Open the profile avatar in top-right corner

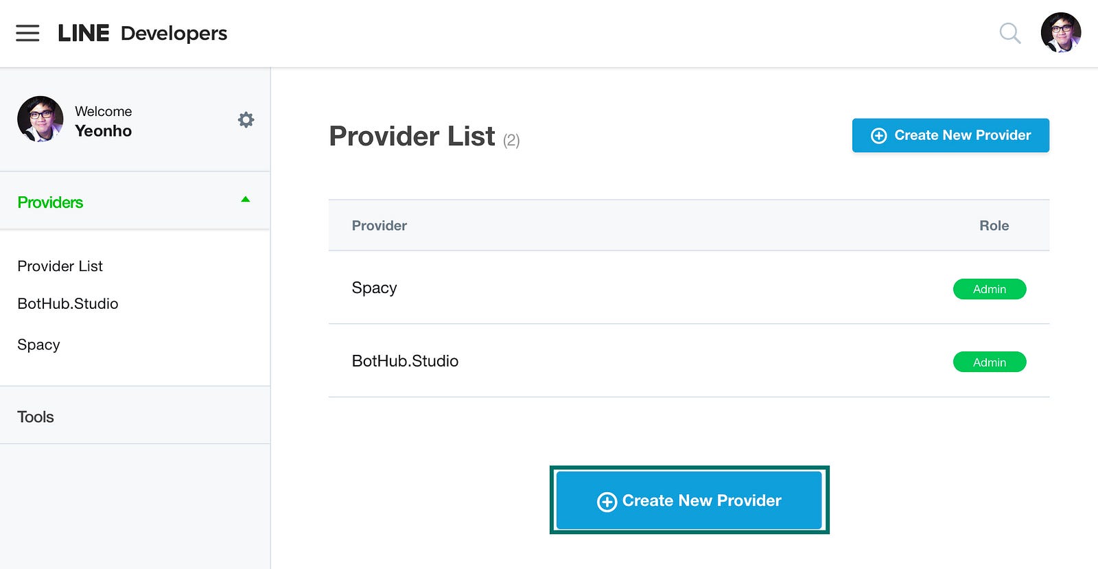tap(1060, 32)
